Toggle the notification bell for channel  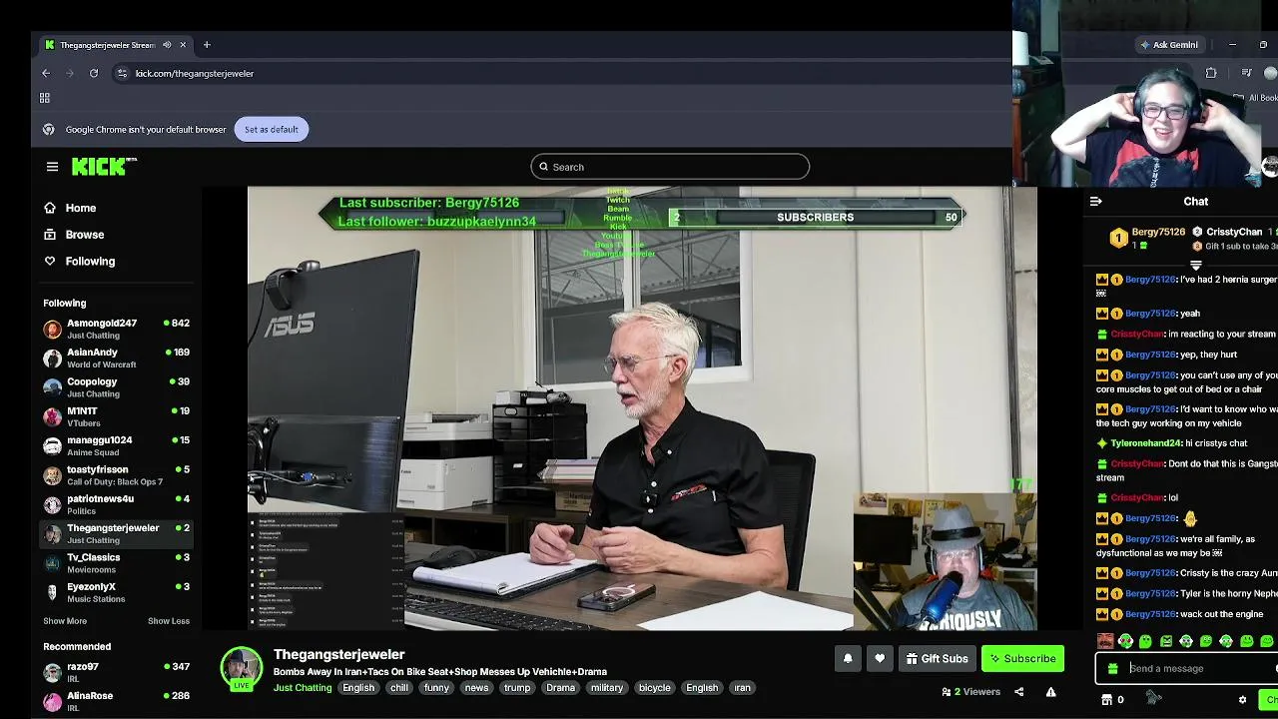click(x=848, y=659)
